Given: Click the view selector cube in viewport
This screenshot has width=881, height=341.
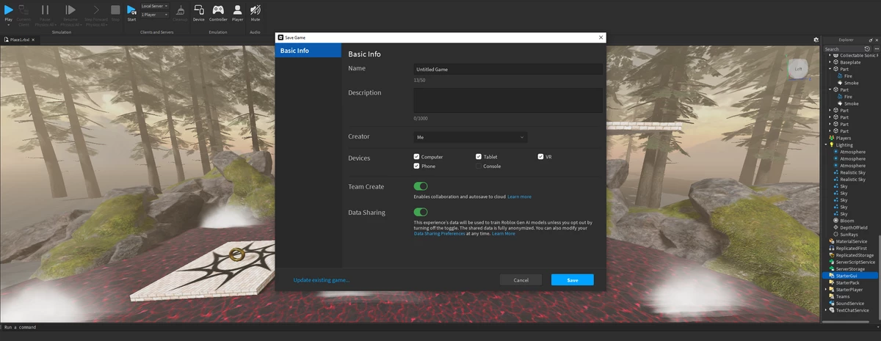Looking at the screenshot, I should point(799,69).
